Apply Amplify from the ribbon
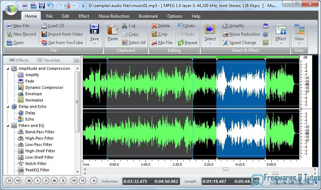This screenshot has width=321, height=190. pyautogui.click(x=234, y=26)
